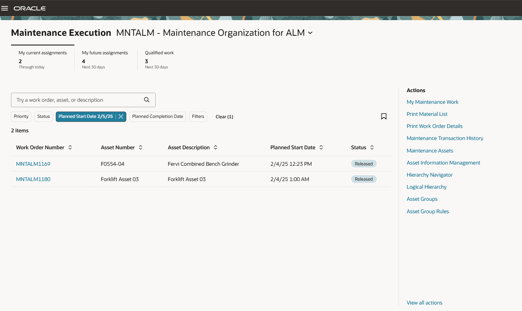522x311 pixels.
Task: Remove the Planned Start Date 2/5/25 filter
Action: point(121,116)
